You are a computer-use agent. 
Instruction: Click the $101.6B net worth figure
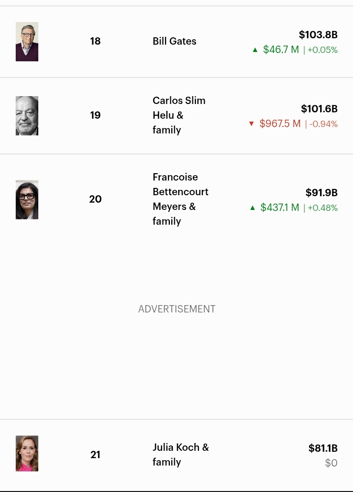point(319,109)
